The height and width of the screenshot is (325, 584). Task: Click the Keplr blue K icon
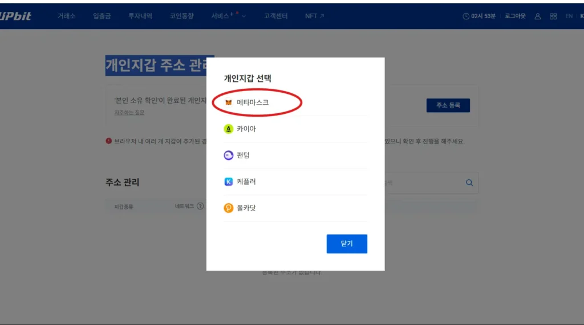[228, 182]
